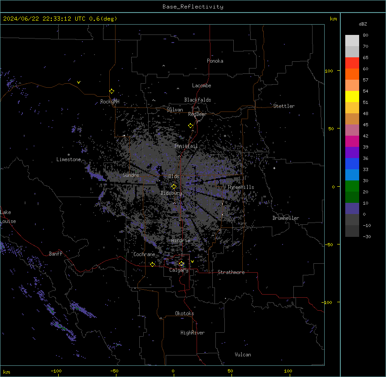
Task: Select the dark gray -30 to -10 legend swatch
Action: 352,231
